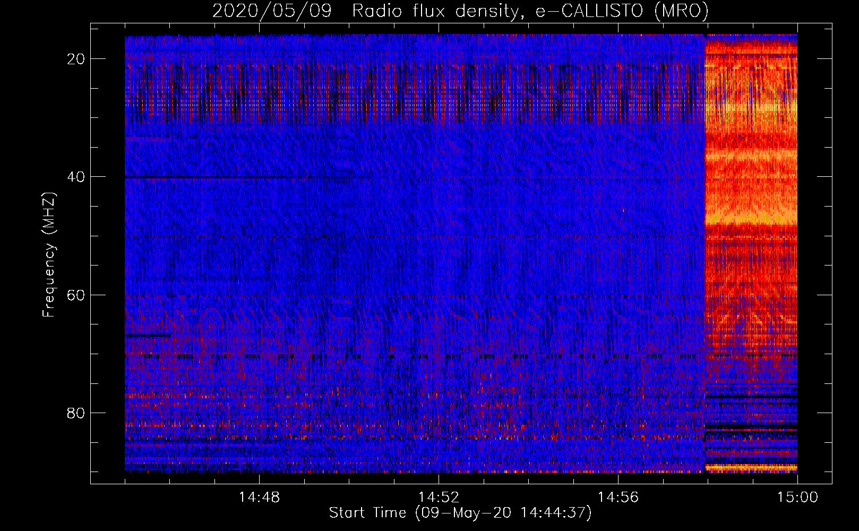The height and width of the screenshot is (531, 859).
Task: Click the '60' frequency tick label
Action: 76,295
